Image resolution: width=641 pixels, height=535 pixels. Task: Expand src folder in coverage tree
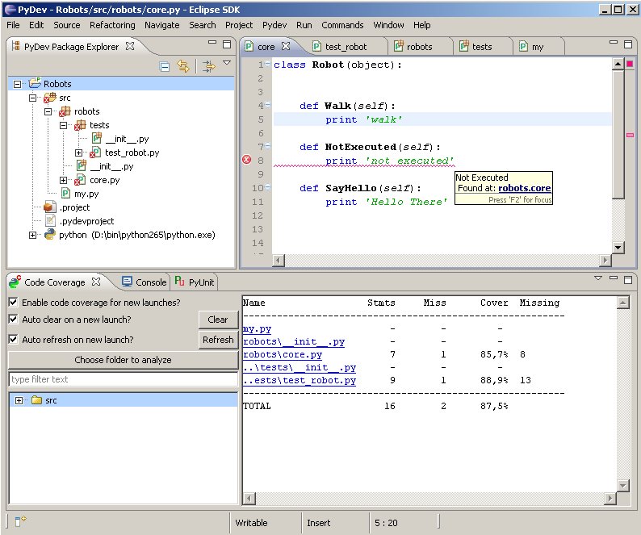[19, 400]
